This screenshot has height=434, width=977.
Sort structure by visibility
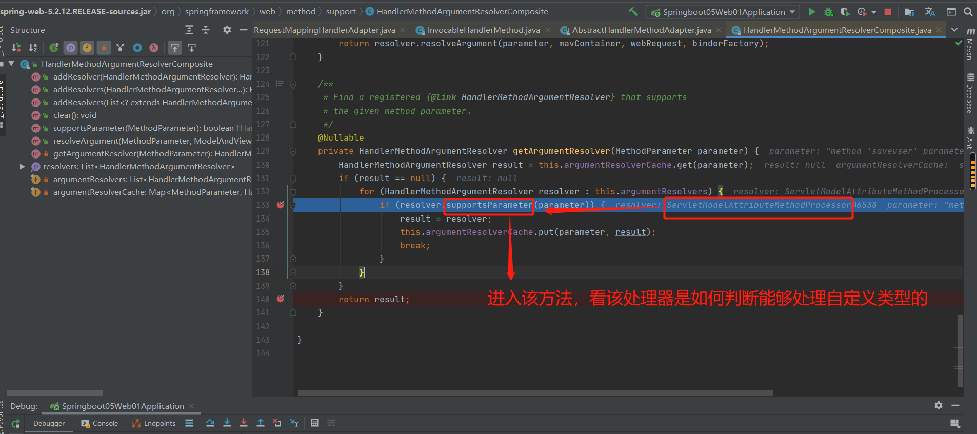16,48
